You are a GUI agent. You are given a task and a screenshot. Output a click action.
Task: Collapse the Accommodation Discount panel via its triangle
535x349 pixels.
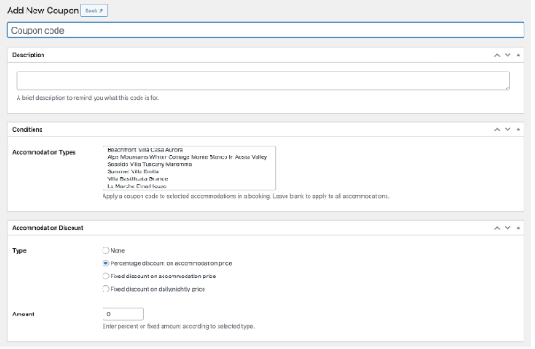[518, 228]
